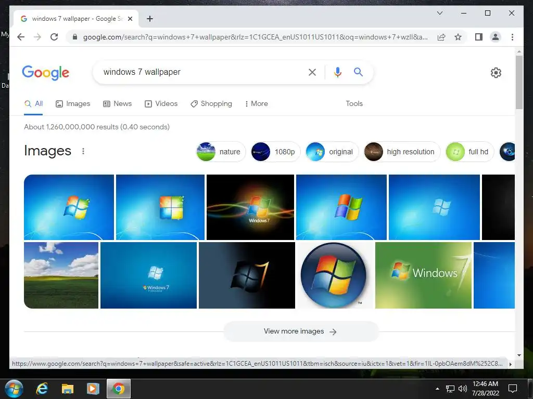Submit search with the magnifier icon

tap(358, 72)
